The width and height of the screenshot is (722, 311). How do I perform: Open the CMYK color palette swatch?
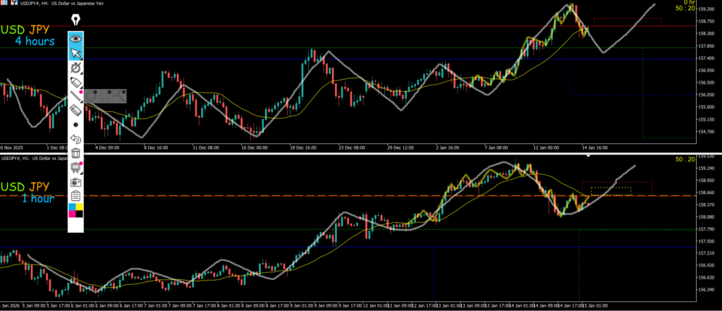[x=76, y=210]
